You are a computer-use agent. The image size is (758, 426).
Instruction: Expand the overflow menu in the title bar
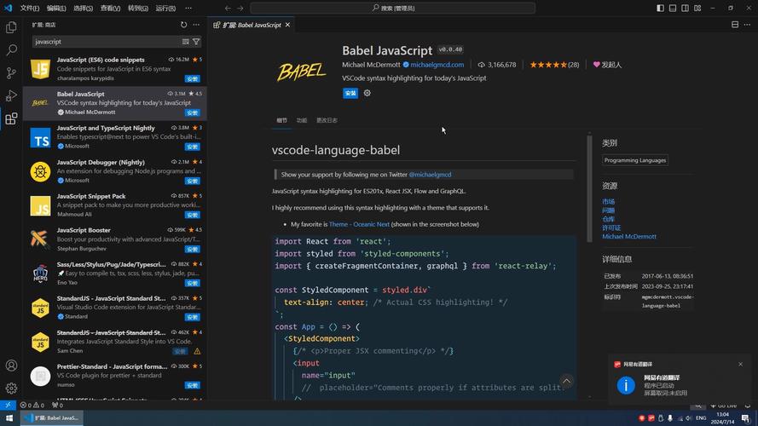click(188, 9)
